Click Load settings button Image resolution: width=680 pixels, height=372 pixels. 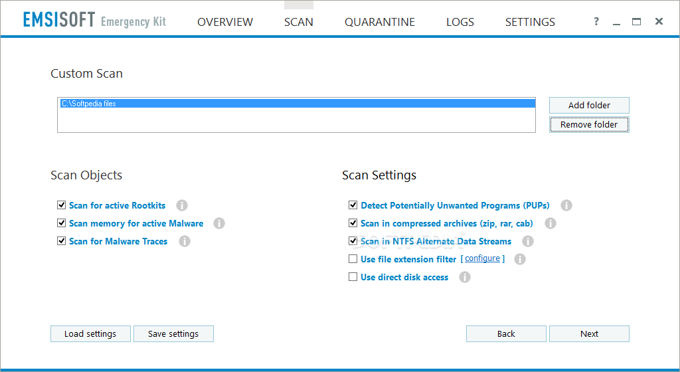click(90, 334)
